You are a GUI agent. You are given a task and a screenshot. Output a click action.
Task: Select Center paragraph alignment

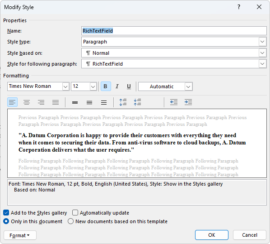(27, 102)
